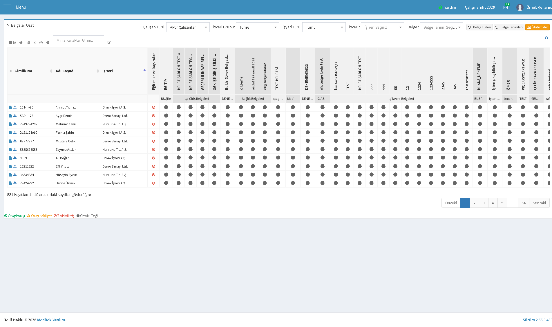Open the mail notifications icon
Viewport: 552px width, 327px height.
click(506, 7)
